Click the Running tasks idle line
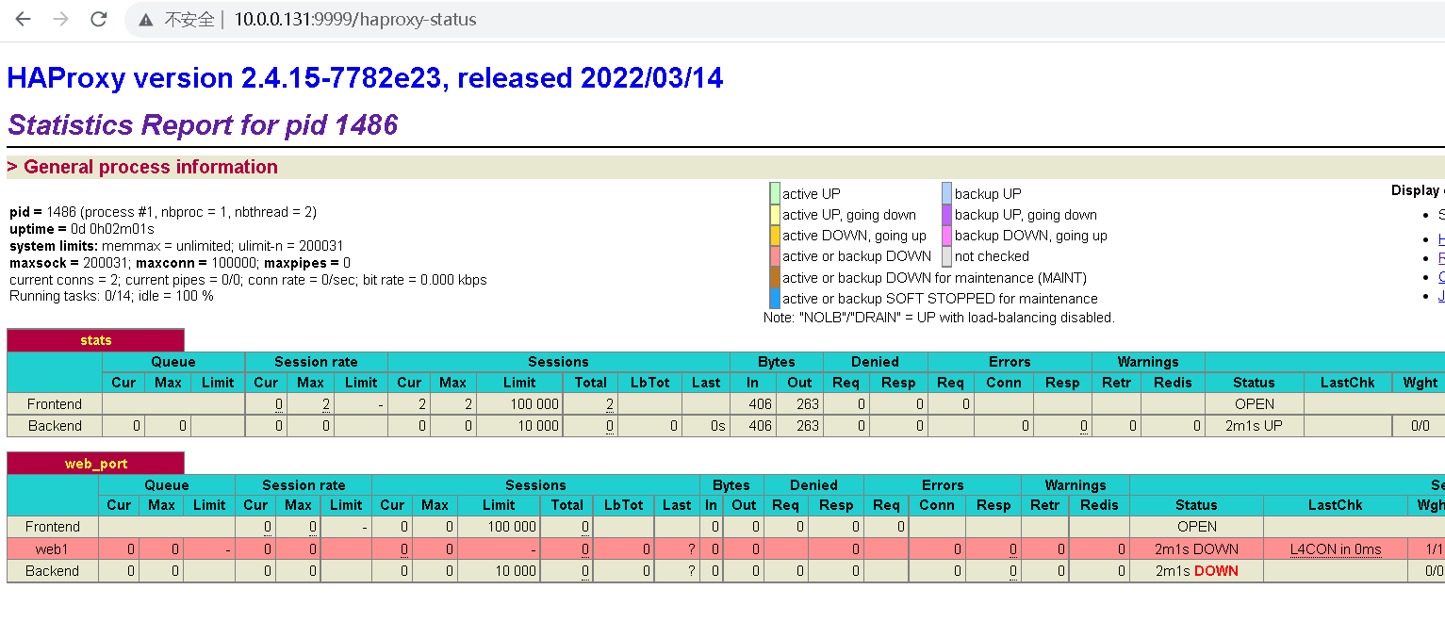The width and height of the screenshot is (1445, 622). tap(111, 297)
